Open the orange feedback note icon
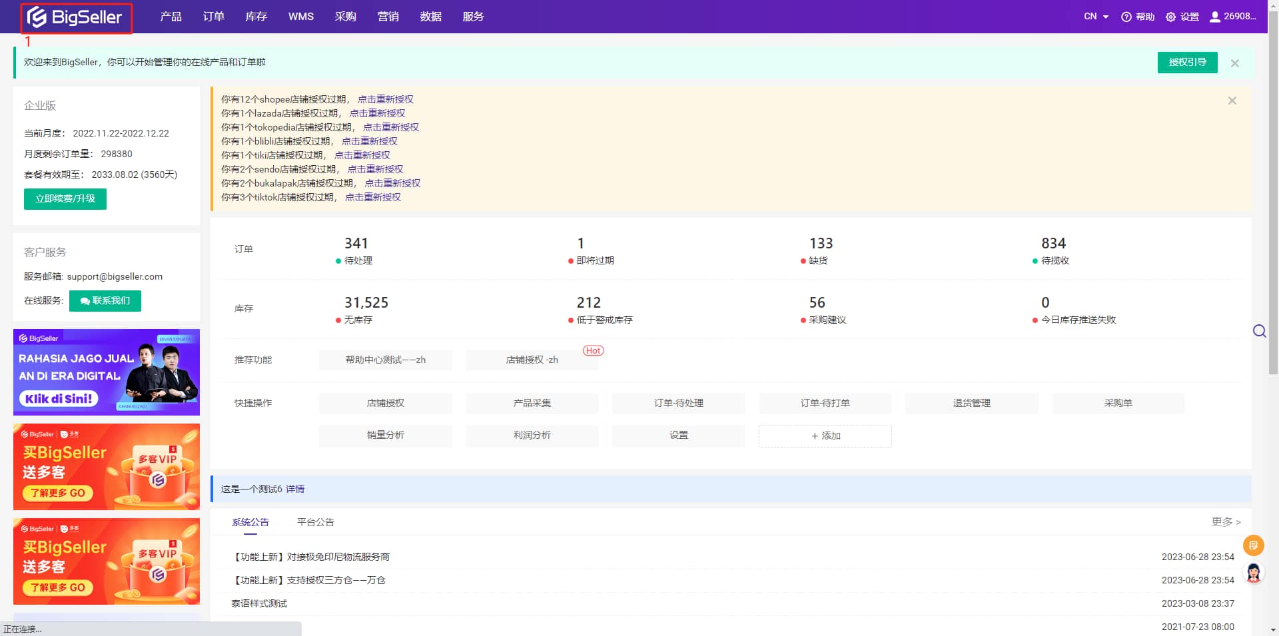Image resolution: width=1279 pixels, height=636 pixels. (1253, 545)
